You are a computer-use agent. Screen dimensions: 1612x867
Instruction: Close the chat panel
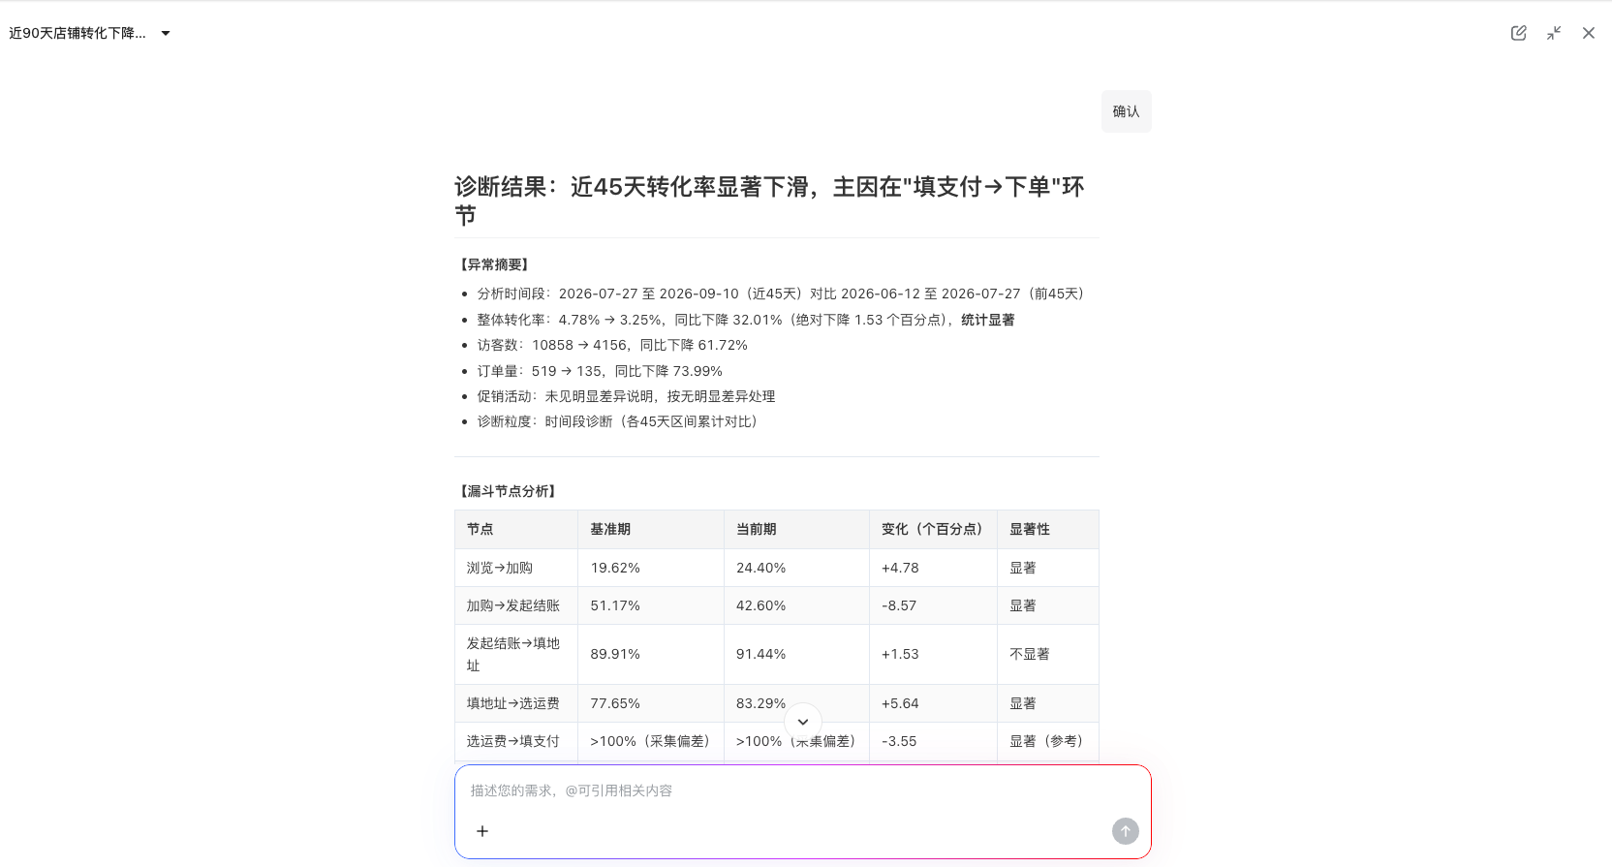(1589, 33)
